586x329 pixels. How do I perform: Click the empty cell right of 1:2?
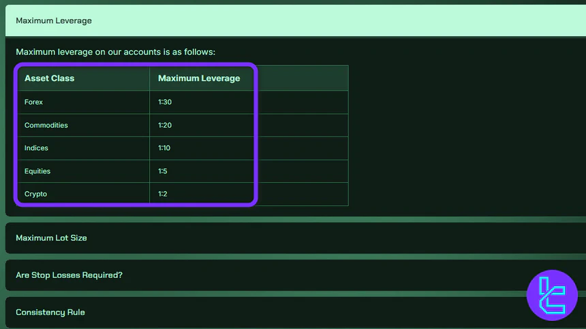click(303, 194)
